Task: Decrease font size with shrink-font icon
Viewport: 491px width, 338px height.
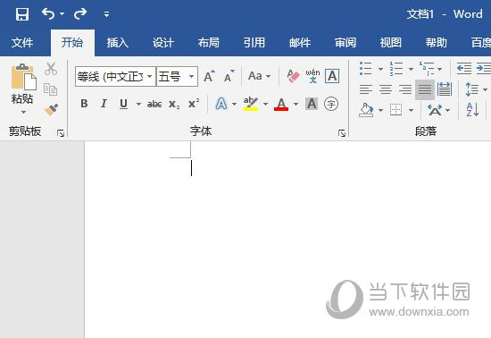Action: [229, 76]
